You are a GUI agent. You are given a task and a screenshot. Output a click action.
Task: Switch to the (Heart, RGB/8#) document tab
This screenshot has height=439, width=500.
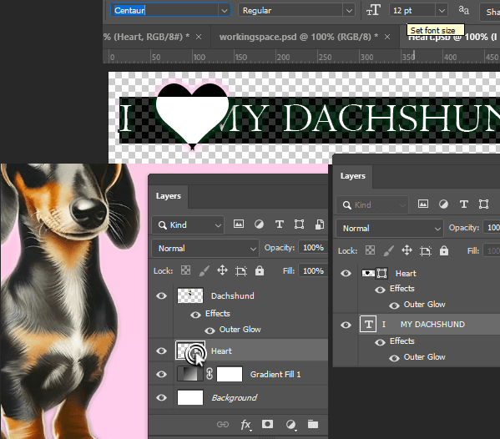(147, 37)
